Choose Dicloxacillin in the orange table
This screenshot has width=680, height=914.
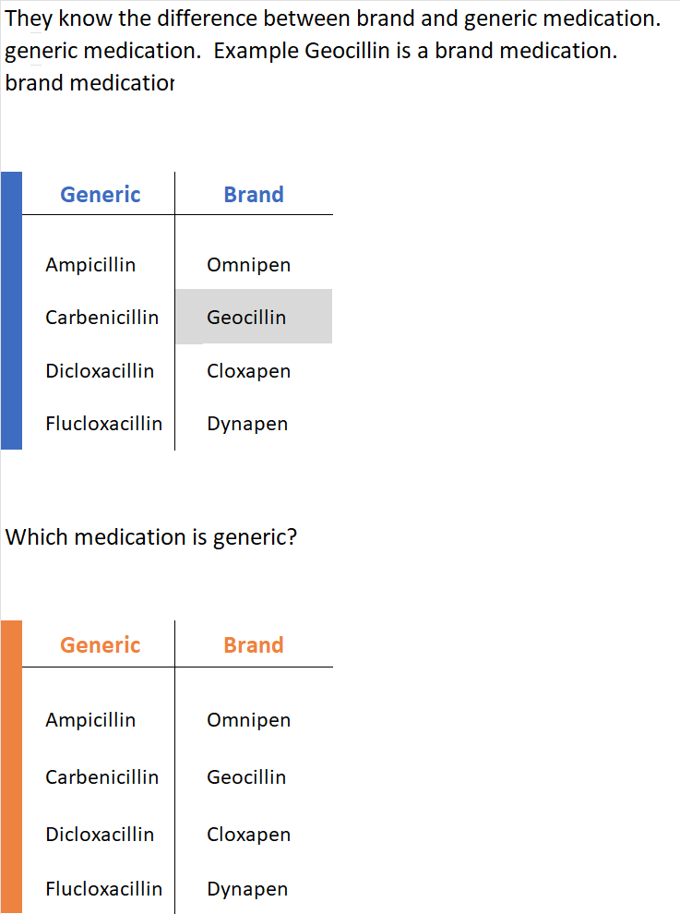coord(100,835)
